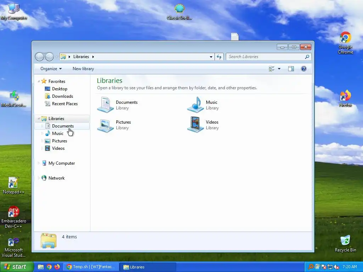Collapse the Favorites tree group
The width and height of the screenshot is (363, 272).
39,81
